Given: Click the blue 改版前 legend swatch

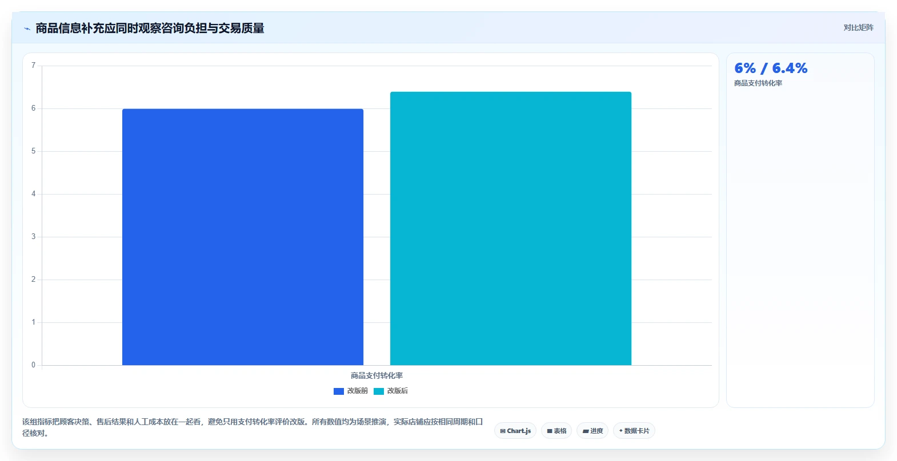Looking at the screenshot, I should click(x=339, y=391).
